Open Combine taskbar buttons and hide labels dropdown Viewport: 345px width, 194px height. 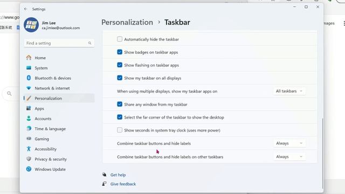coord(289,143)
